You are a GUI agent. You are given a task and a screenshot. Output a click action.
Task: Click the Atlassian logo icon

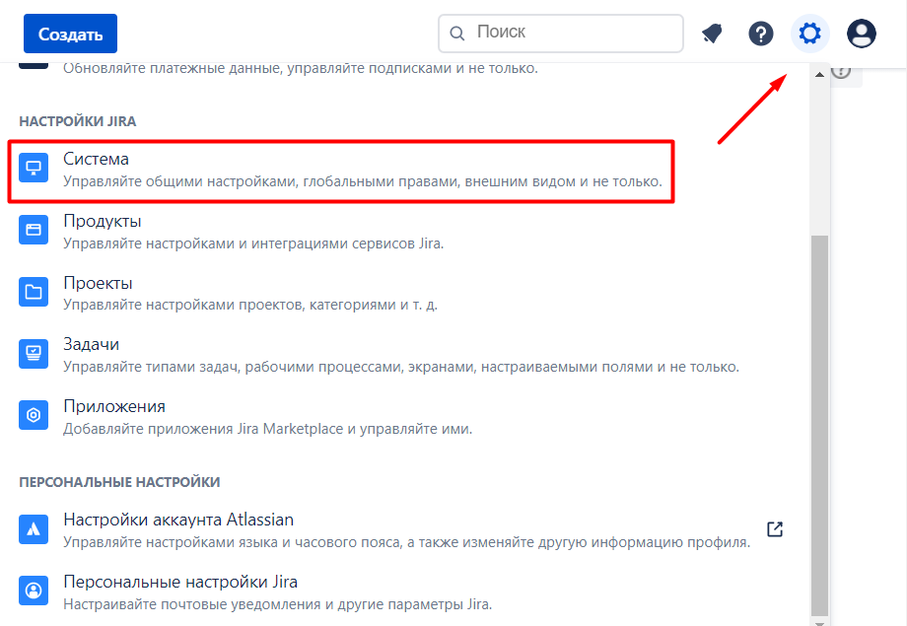click(34, 529)
